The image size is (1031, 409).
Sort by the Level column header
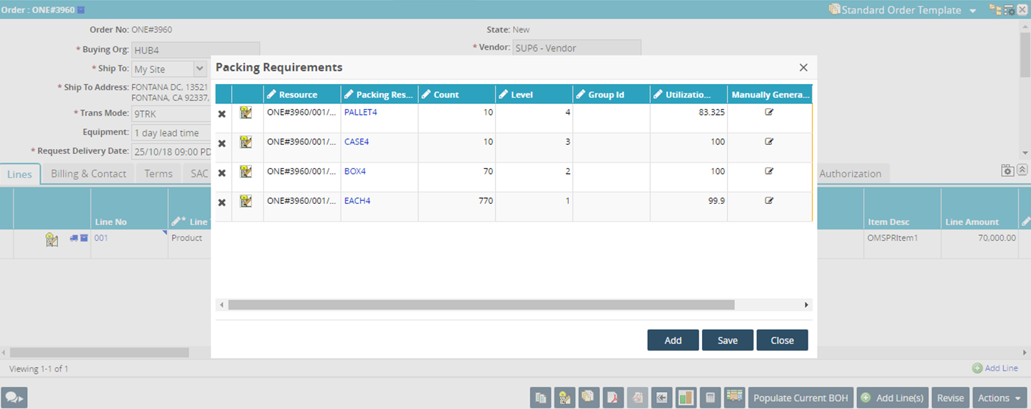tap(534, 94)
